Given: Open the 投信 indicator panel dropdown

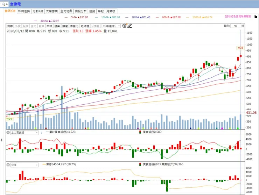Looking at the screenshot, I should [24, 165].
